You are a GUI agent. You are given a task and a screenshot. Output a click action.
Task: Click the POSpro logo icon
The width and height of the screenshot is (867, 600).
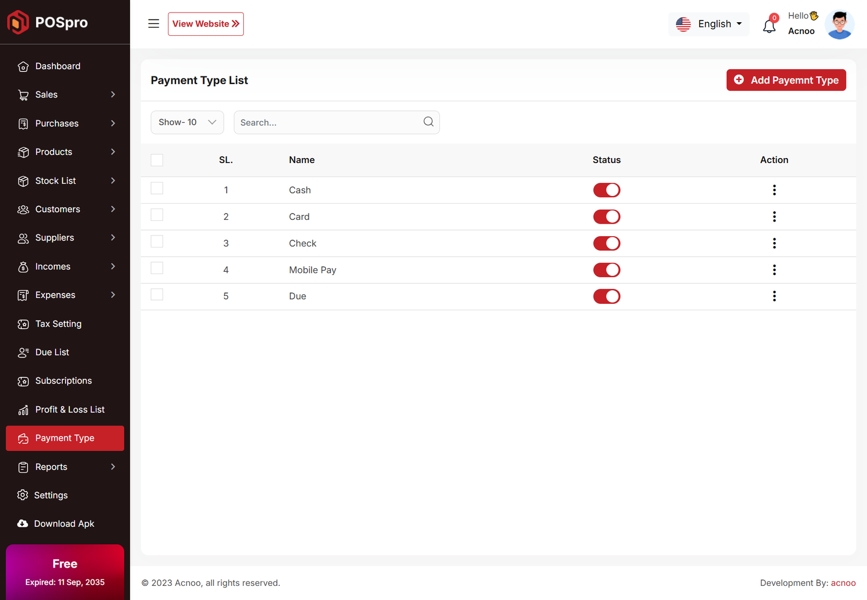pyautogui.click(x=18, y=22)
